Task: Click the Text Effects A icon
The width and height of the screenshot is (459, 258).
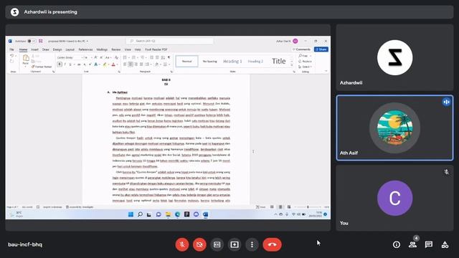Action: coord(95,64)
